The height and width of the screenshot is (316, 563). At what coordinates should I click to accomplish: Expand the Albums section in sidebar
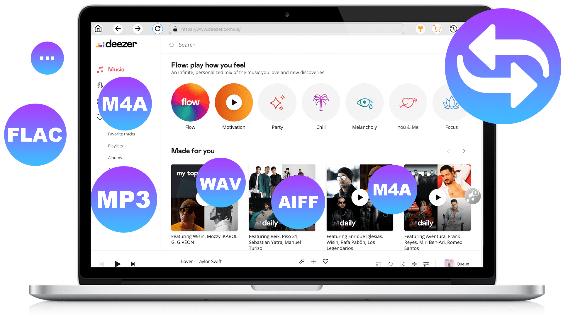point(115,157)
